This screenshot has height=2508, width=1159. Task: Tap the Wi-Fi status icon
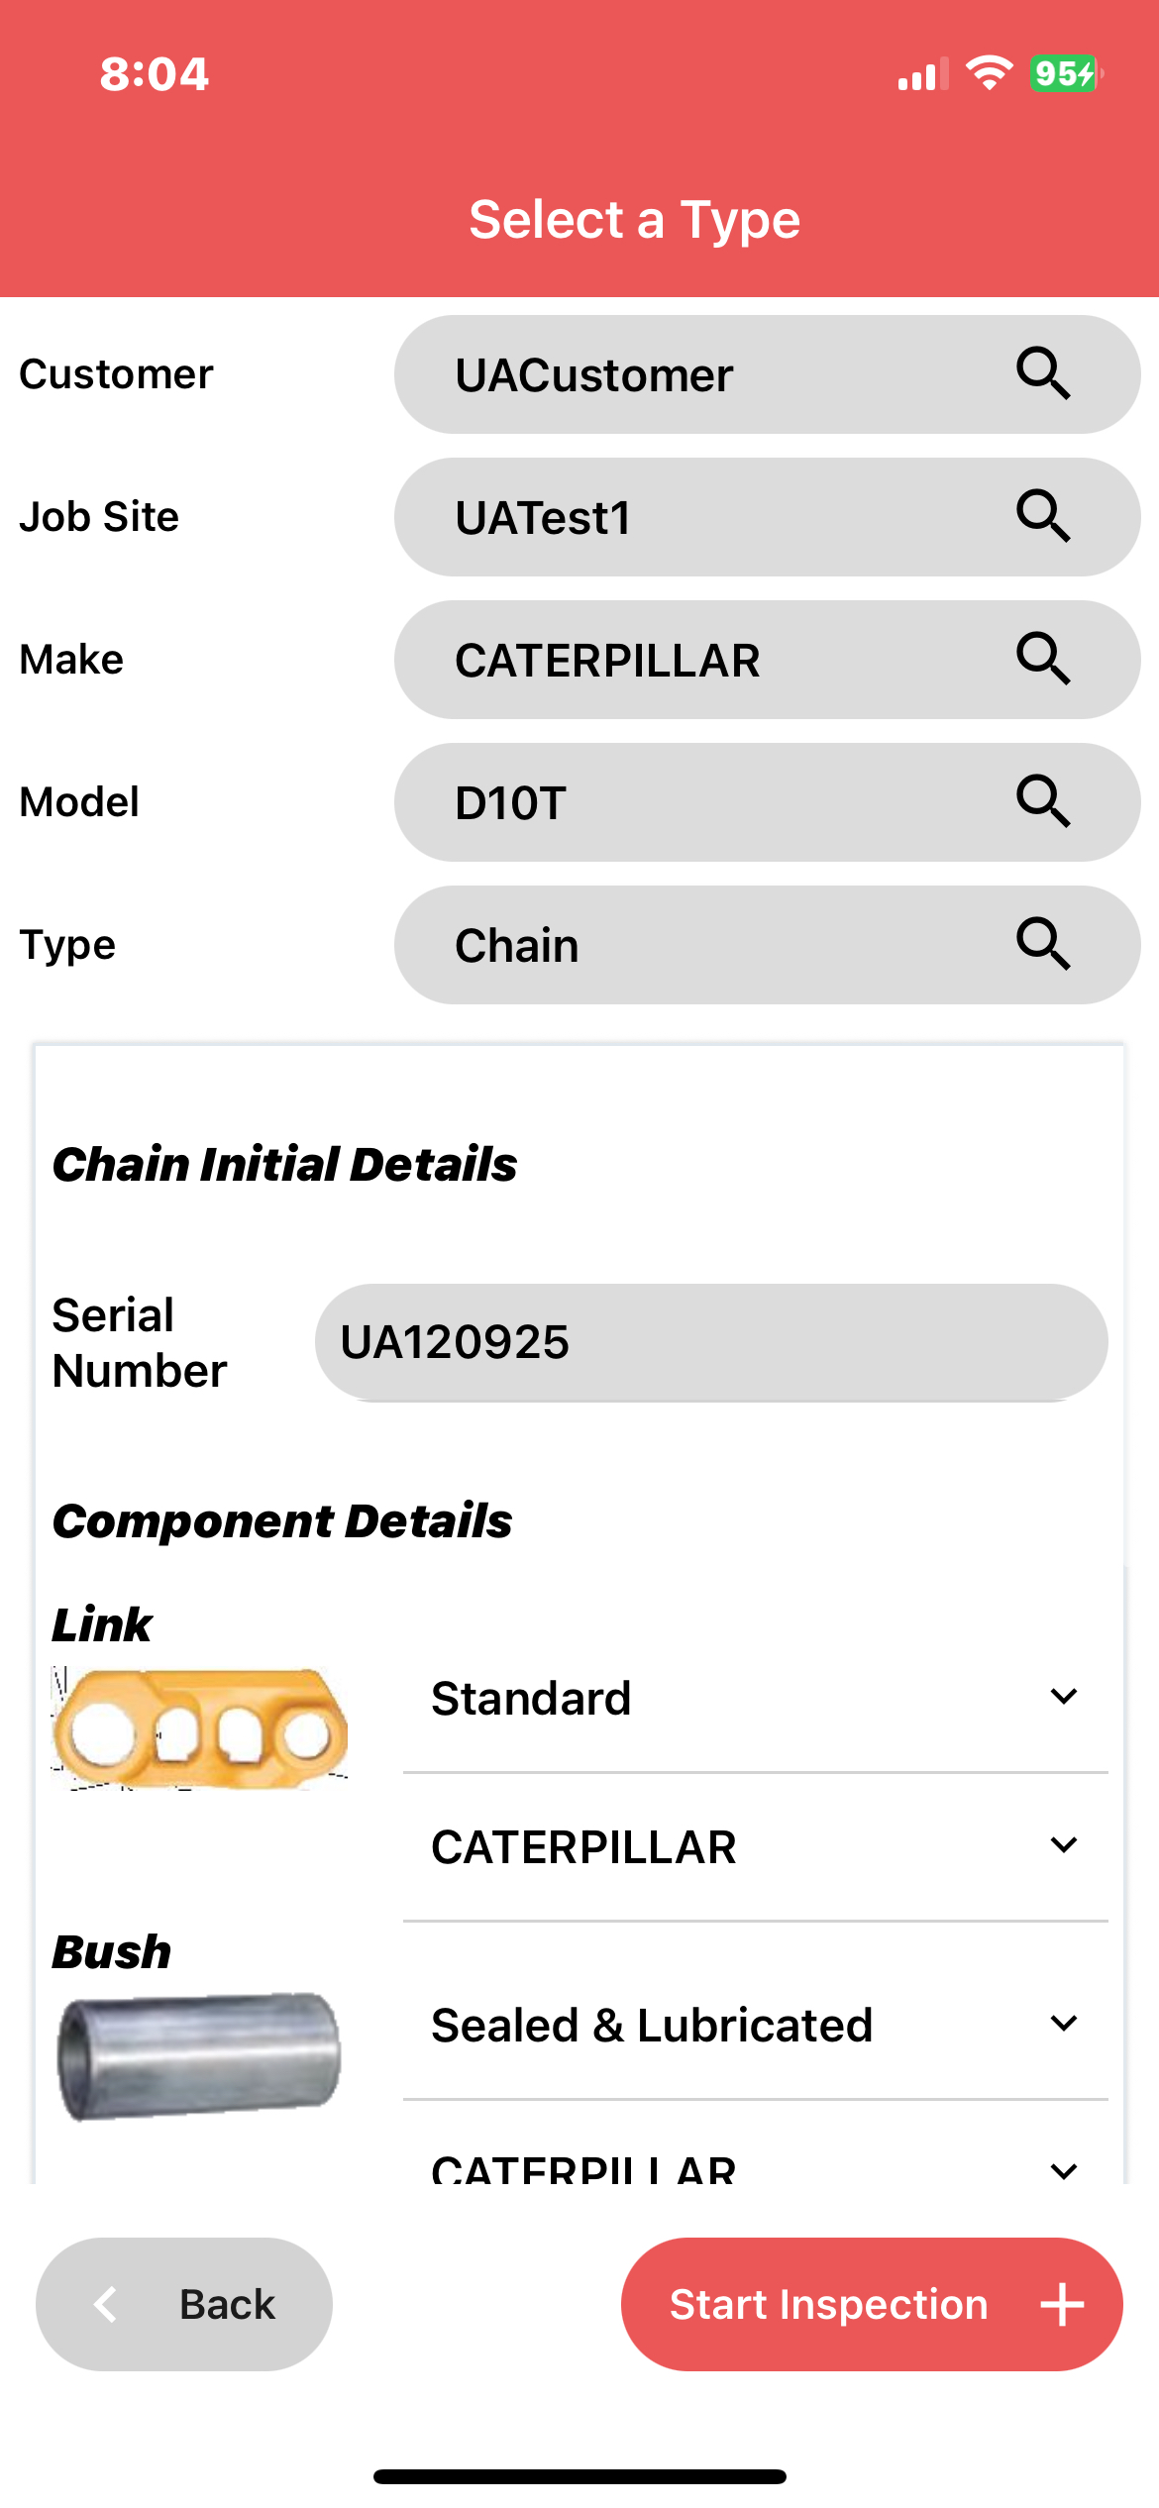click(x=989, y=73)
